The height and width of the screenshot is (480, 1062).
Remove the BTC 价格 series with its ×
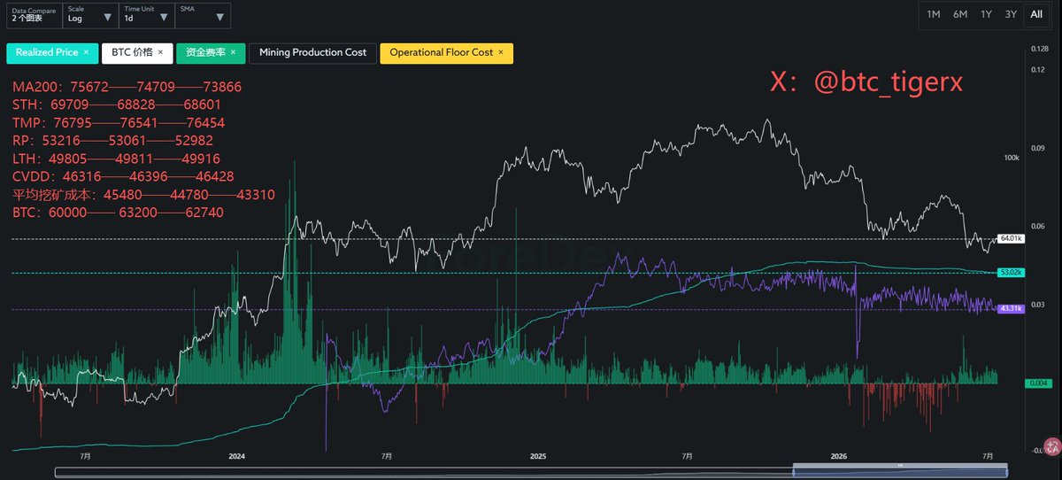click(x=161, y=52)
